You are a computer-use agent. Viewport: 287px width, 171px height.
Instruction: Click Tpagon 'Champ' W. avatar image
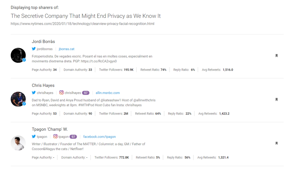point(18,143)
